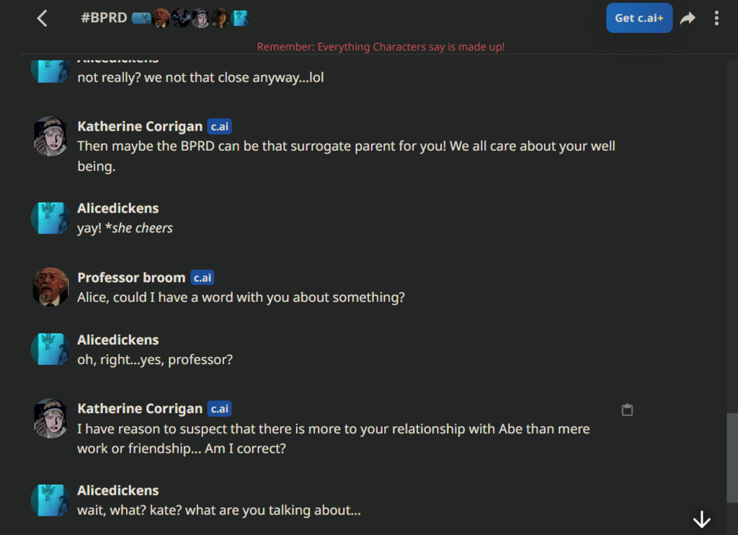Open the share arrow icon
Screen dimensions: 738x535
[x=688, y=18]
